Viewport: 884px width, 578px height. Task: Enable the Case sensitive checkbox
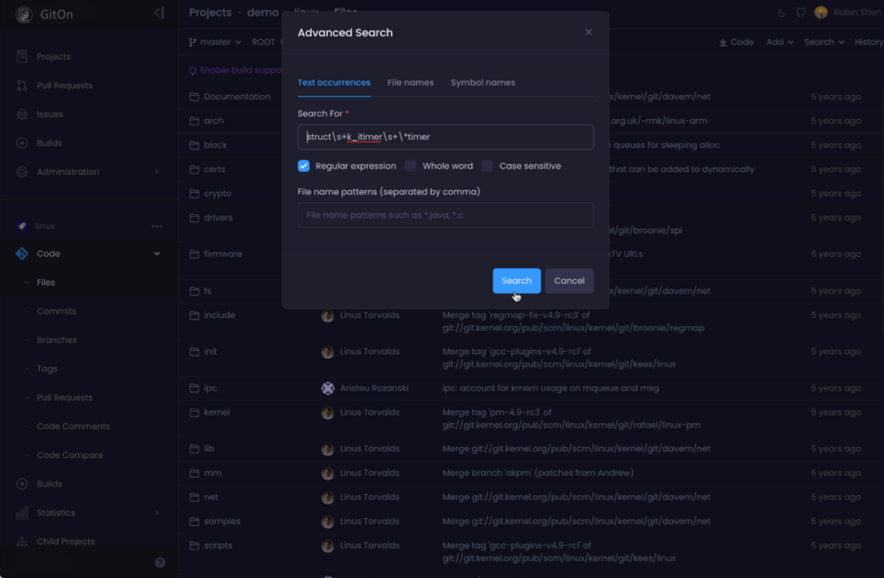487,166
